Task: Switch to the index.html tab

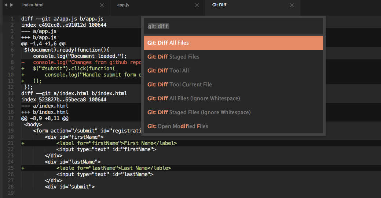Action: [x=33, y=5]
